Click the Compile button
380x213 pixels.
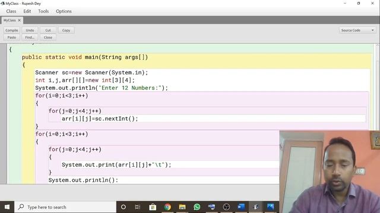tap(12, 30)
